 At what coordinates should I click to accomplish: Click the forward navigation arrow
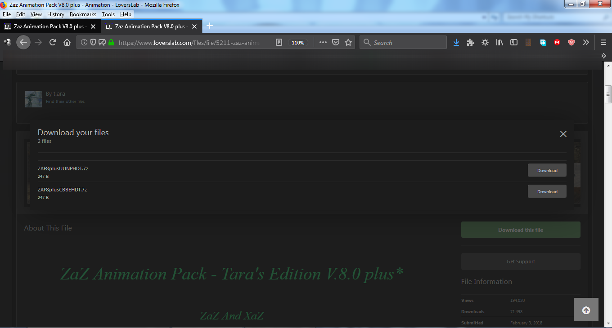[38, 42]
